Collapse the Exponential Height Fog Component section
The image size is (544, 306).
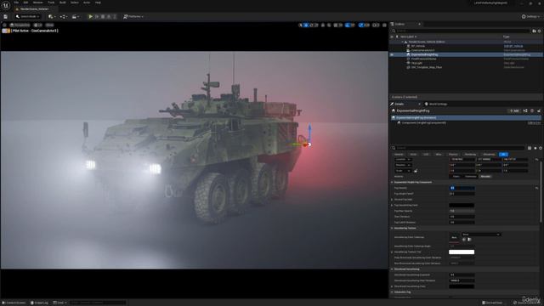point(393,182)
